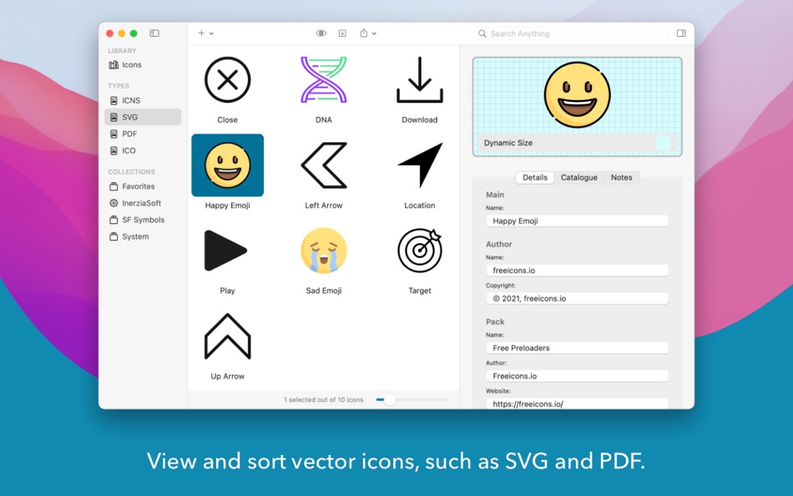793x496 pixels.
Task: Click the share export icon
Action: 364,33
